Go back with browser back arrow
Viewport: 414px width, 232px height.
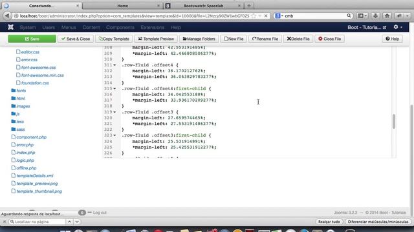click(7, 15)
